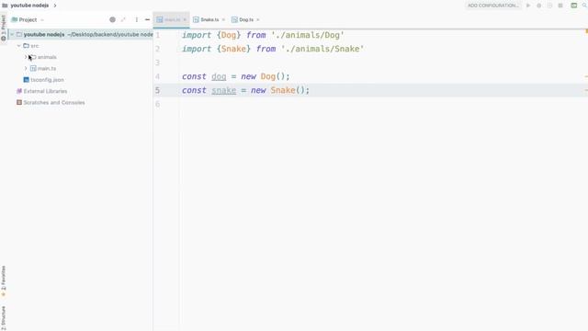This screenshot has height=331, width=588.
Task: Click the './animals/Snake' string on line 2
Action: (x=322, y=49)
